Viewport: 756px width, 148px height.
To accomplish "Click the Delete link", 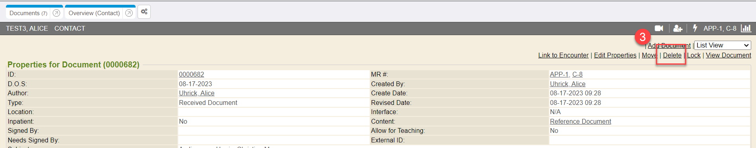I will pos(672,55).
